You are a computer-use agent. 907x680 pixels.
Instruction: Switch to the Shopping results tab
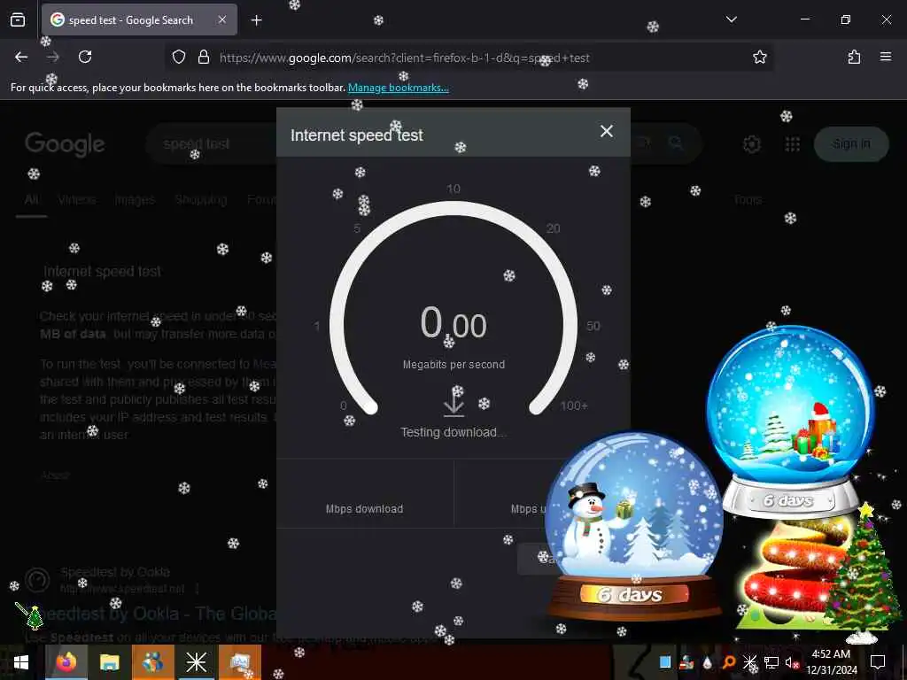(201, 200)
